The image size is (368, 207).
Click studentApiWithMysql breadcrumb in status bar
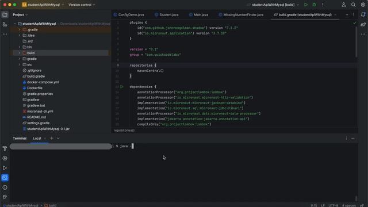pyautogui.click(x=22, y=205)
